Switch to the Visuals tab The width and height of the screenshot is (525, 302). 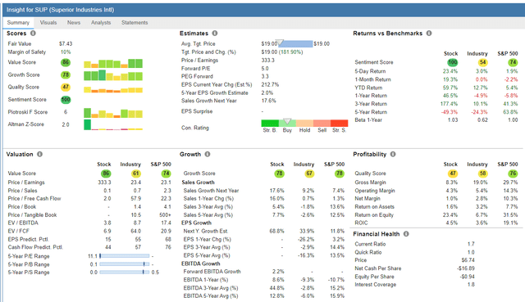pos(48,23)
